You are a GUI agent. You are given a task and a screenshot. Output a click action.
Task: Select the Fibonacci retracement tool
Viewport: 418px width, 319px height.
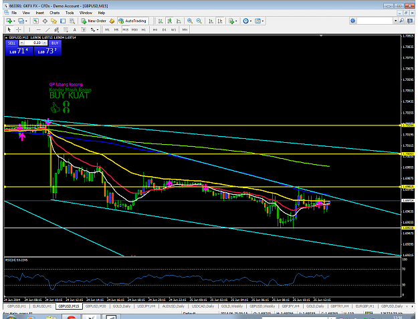(x=66, y=29)
